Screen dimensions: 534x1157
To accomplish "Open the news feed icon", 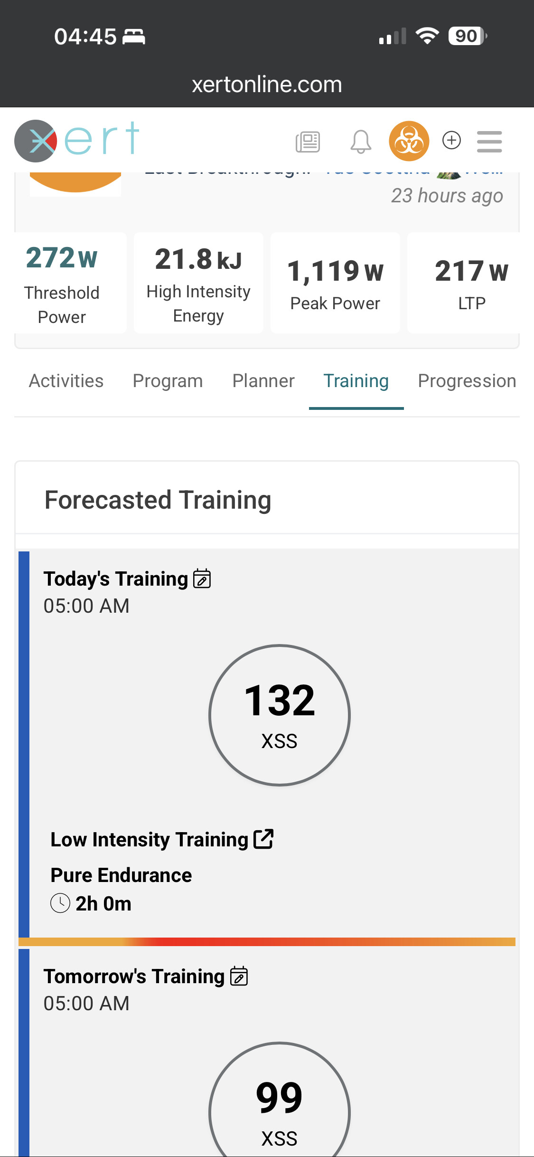I will pos(308,142).
